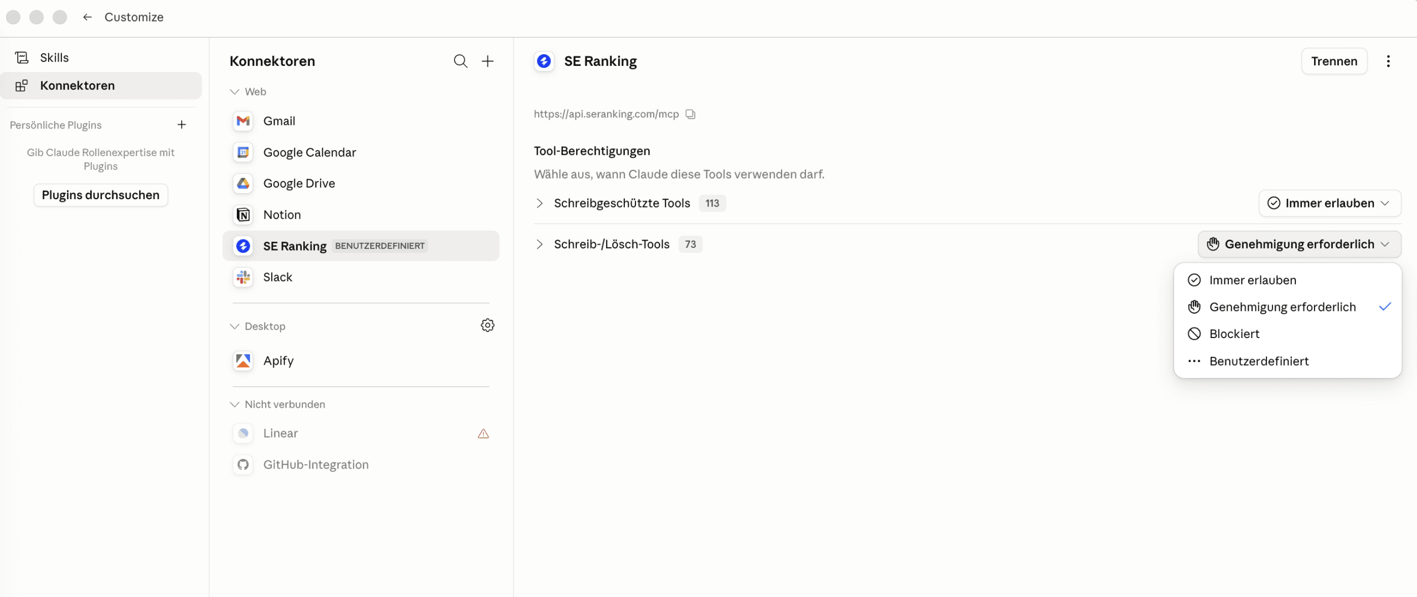Click the 113 tool count badge
1417x597 pixels.
[x=712, y=203]
